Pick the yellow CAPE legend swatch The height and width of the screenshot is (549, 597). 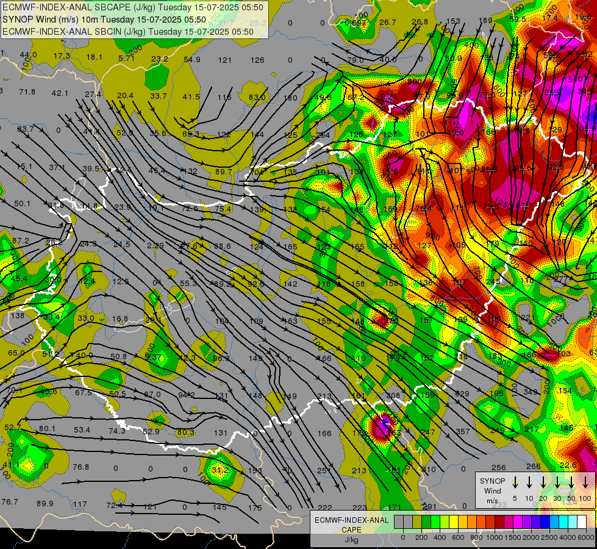(454, 522)
